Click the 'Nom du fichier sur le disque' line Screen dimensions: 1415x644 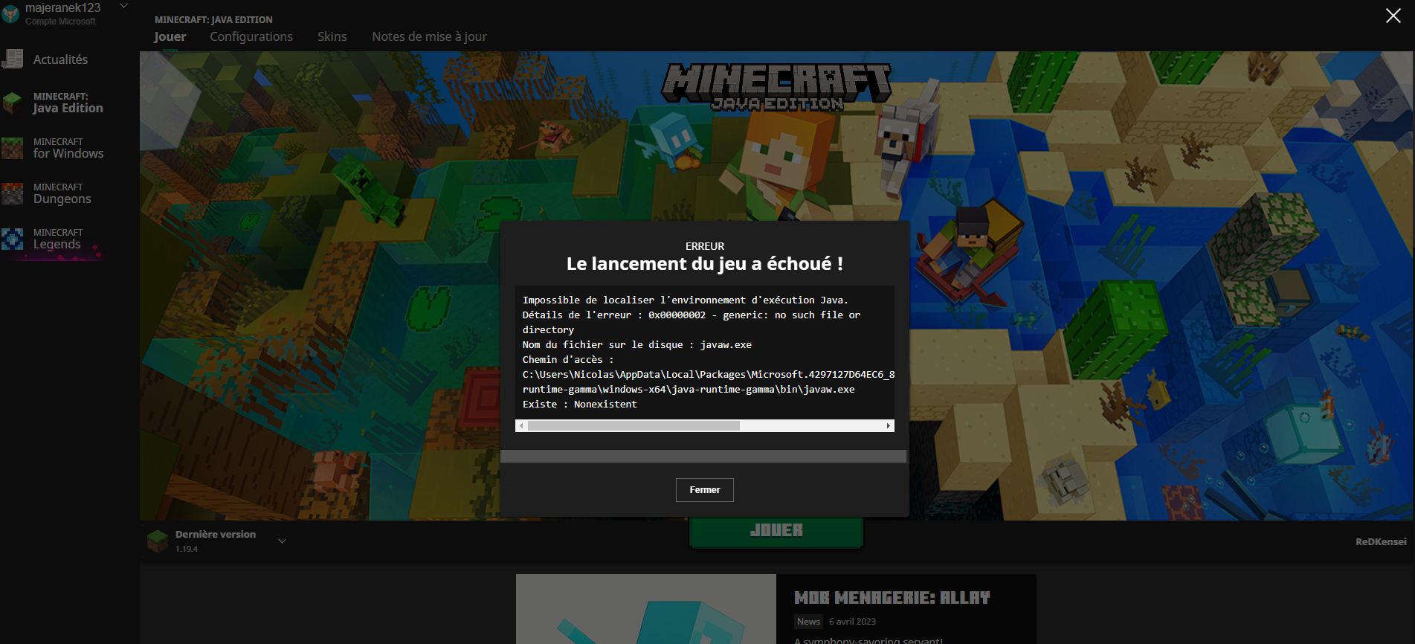click(x=637, y=345)
